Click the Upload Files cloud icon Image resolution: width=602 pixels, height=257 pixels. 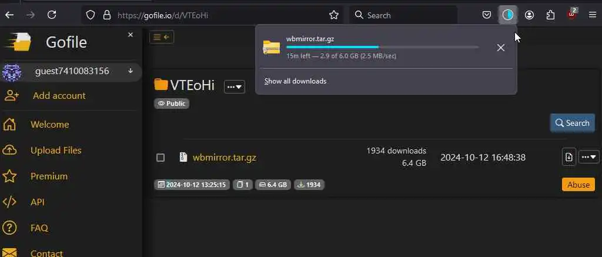(x=9, y=150)
